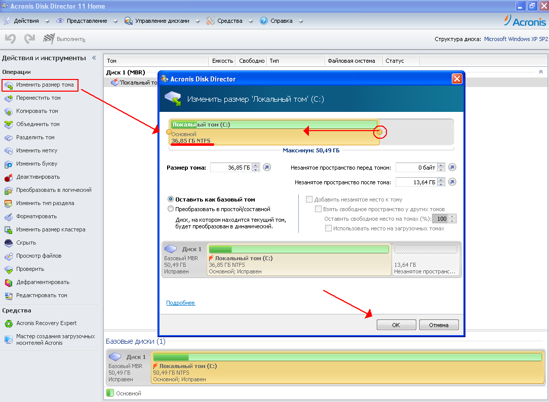This screenshot has height=402, width=549.
Task: Click the maximize arrow beside Размер тома field
Action: coord(267,167)
